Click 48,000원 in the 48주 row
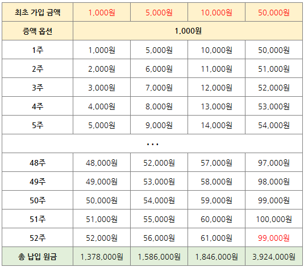Viewport: 304px width, 267px height. [102, 162]
